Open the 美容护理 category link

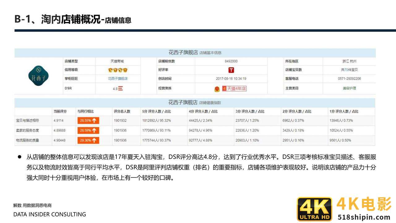point(349,88)
